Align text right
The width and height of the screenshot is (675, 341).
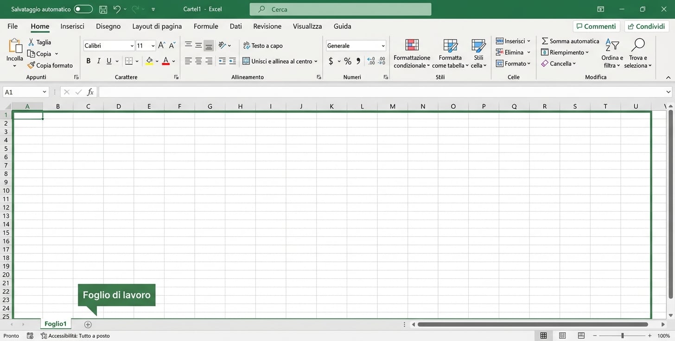[209, 61]
